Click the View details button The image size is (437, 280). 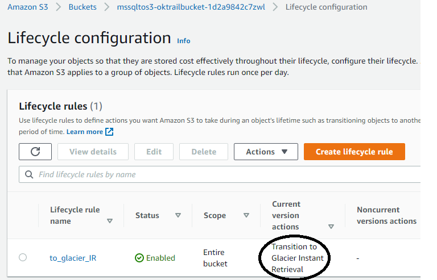point(93,152)
